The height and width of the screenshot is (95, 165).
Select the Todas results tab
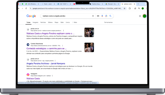[28, 22]
